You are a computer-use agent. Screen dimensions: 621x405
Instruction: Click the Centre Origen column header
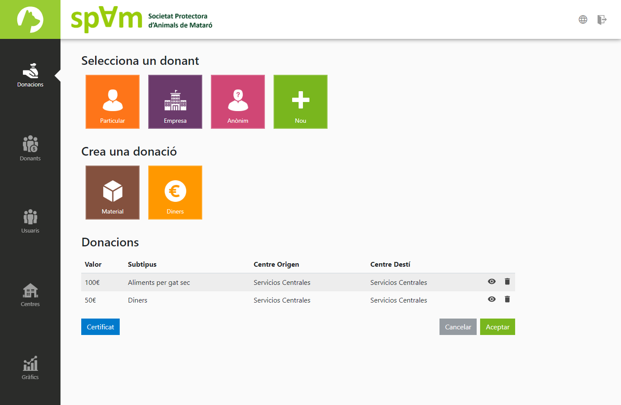[x=276, y=264]
